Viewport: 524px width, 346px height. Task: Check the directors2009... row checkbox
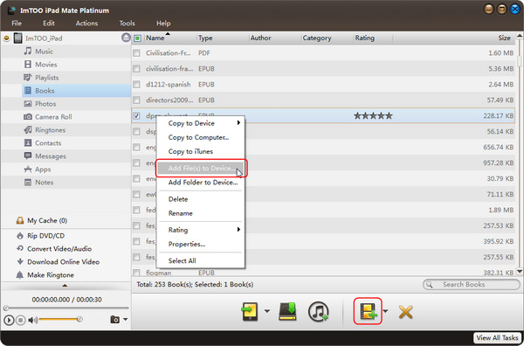pyautogui.click(x=136, y=100)
